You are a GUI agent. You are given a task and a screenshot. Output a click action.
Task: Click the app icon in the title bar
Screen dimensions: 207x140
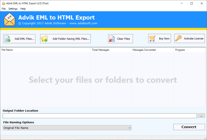pyautogui.click(x=4, y=3)
